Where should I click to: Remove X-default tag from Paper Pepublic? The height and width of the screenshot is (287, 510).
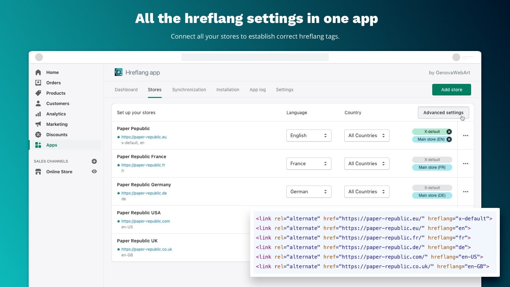449,132
